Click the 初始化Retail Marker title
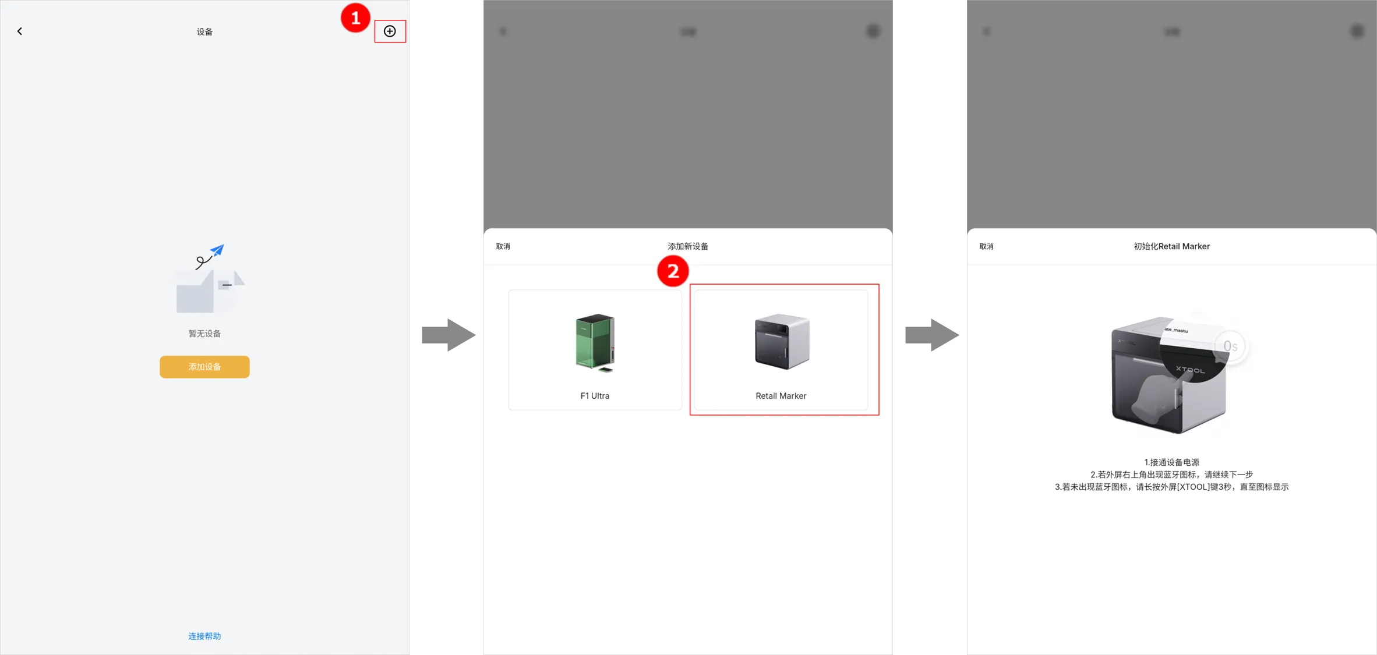This screenshot has height=655, width=1377. 1171,246
